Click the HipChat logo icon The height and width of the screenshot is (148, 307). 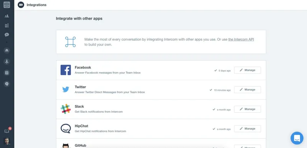point(66,128)
